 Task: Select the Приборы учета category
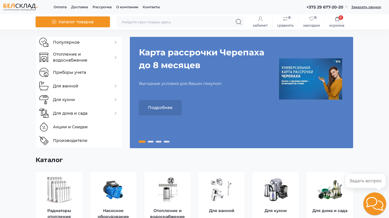[x=79, y=72]
